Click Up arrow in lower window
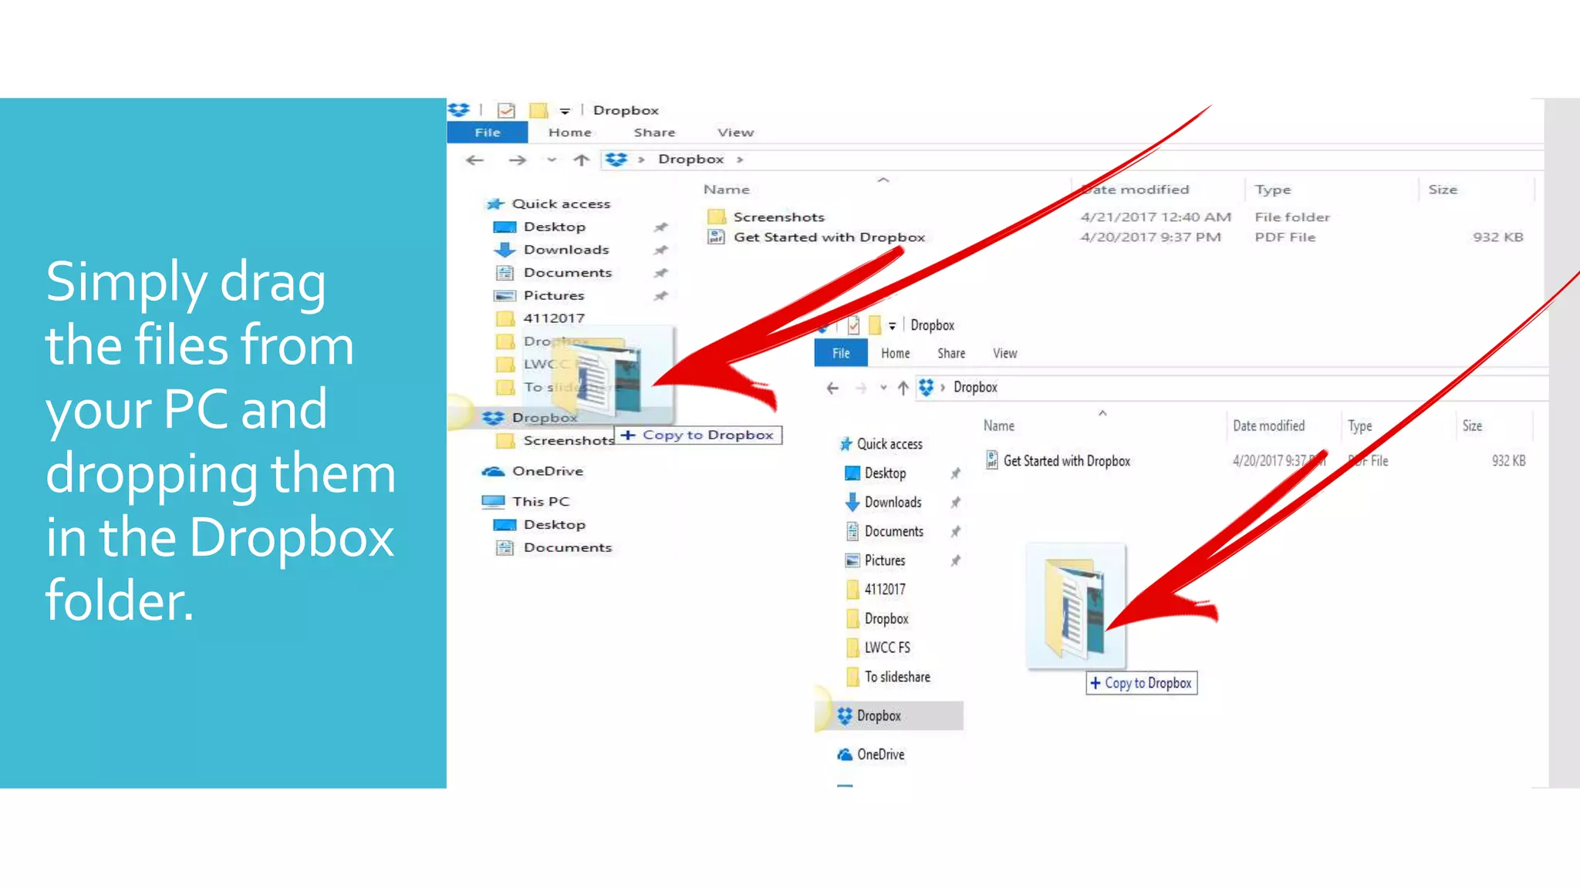Screen dimensions: 1580x888 coord(903,388)
